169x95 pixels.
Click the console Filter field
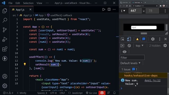(x=132, y=58)
